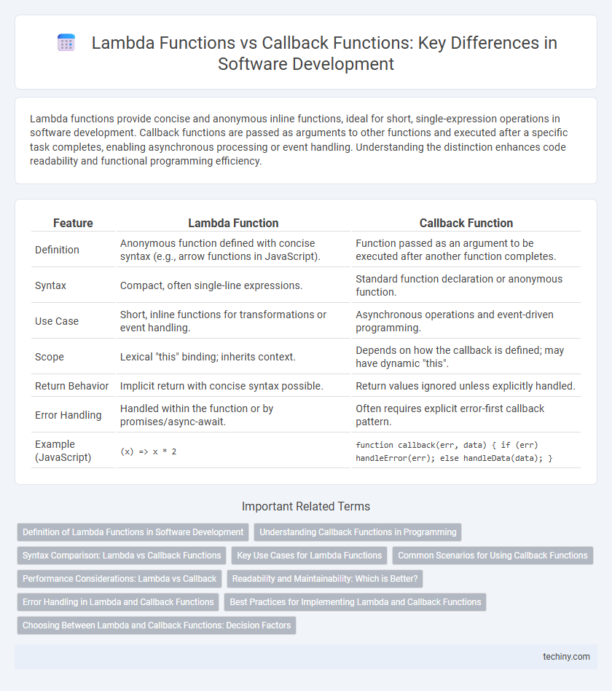Open 'Key Use Cases for Lambda Functions' tag

(x=309, y=556)
